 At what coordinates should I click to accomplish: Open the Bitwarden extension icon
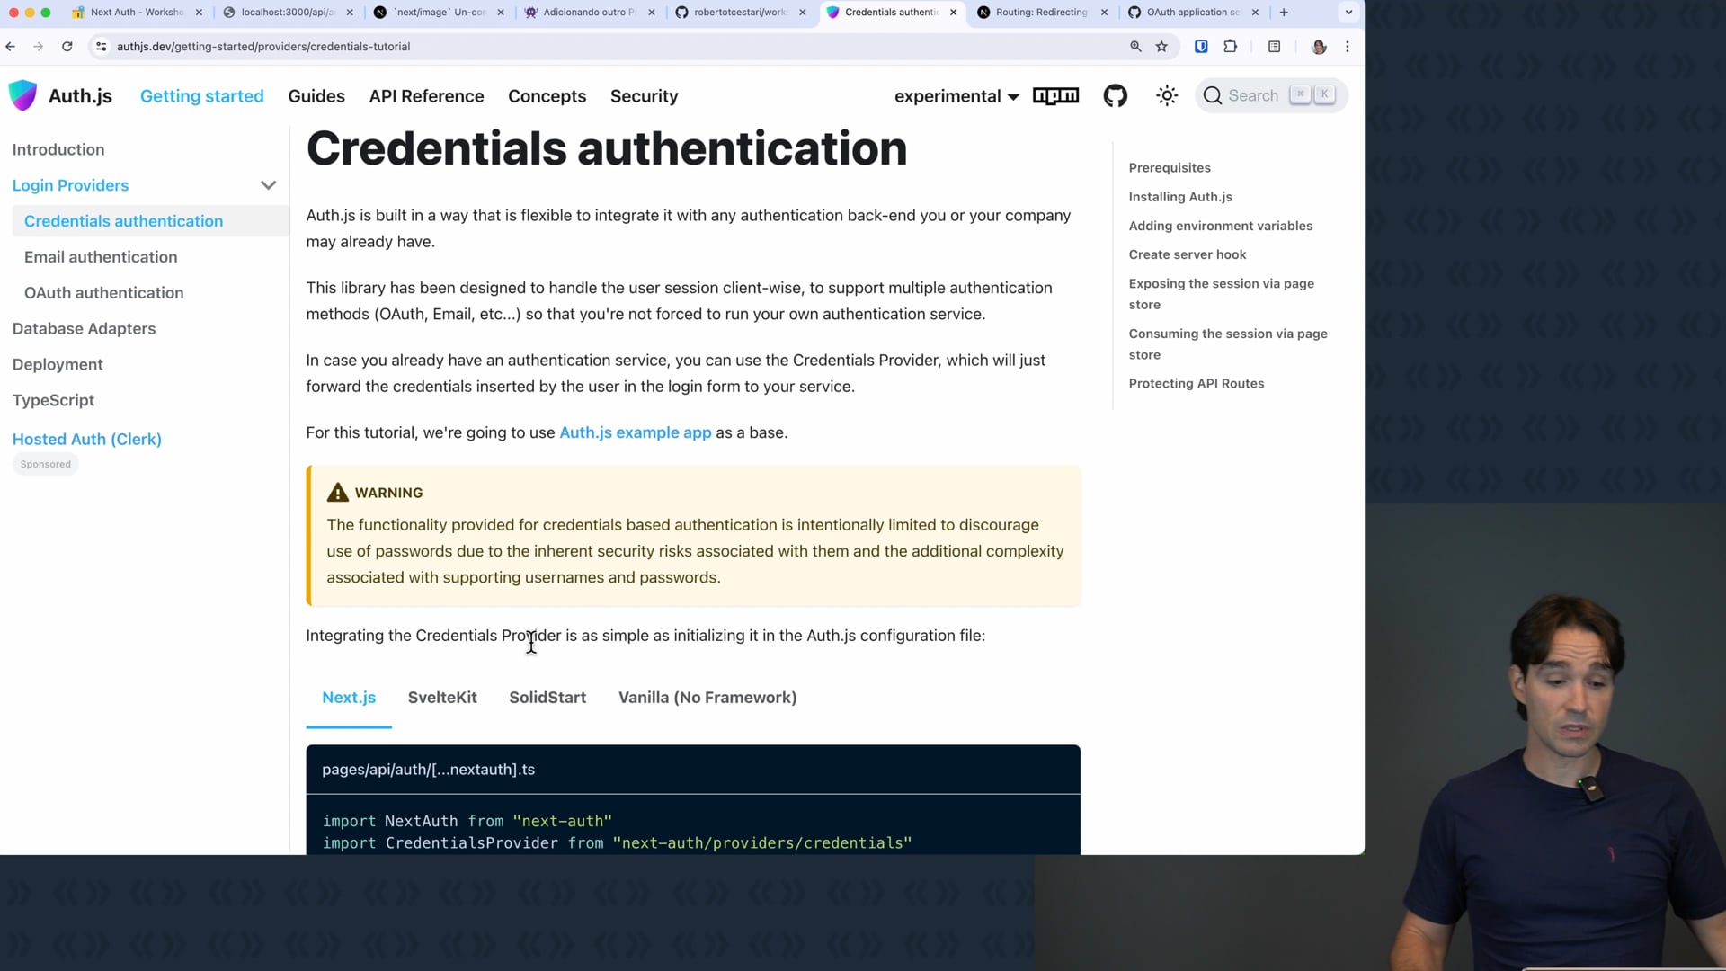click(1201, 47)
